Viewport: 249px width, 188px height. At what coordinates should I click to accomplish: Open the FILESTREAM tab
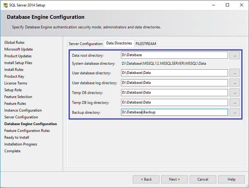pos(146,44)
